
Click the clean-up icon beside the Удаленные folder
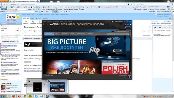19,28
